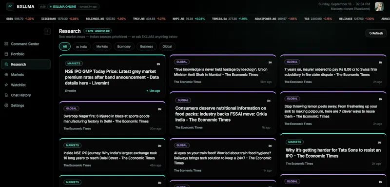The image size is (390, 187).
Task: Open the Watchlist page
Action: [x=26, y=85]
